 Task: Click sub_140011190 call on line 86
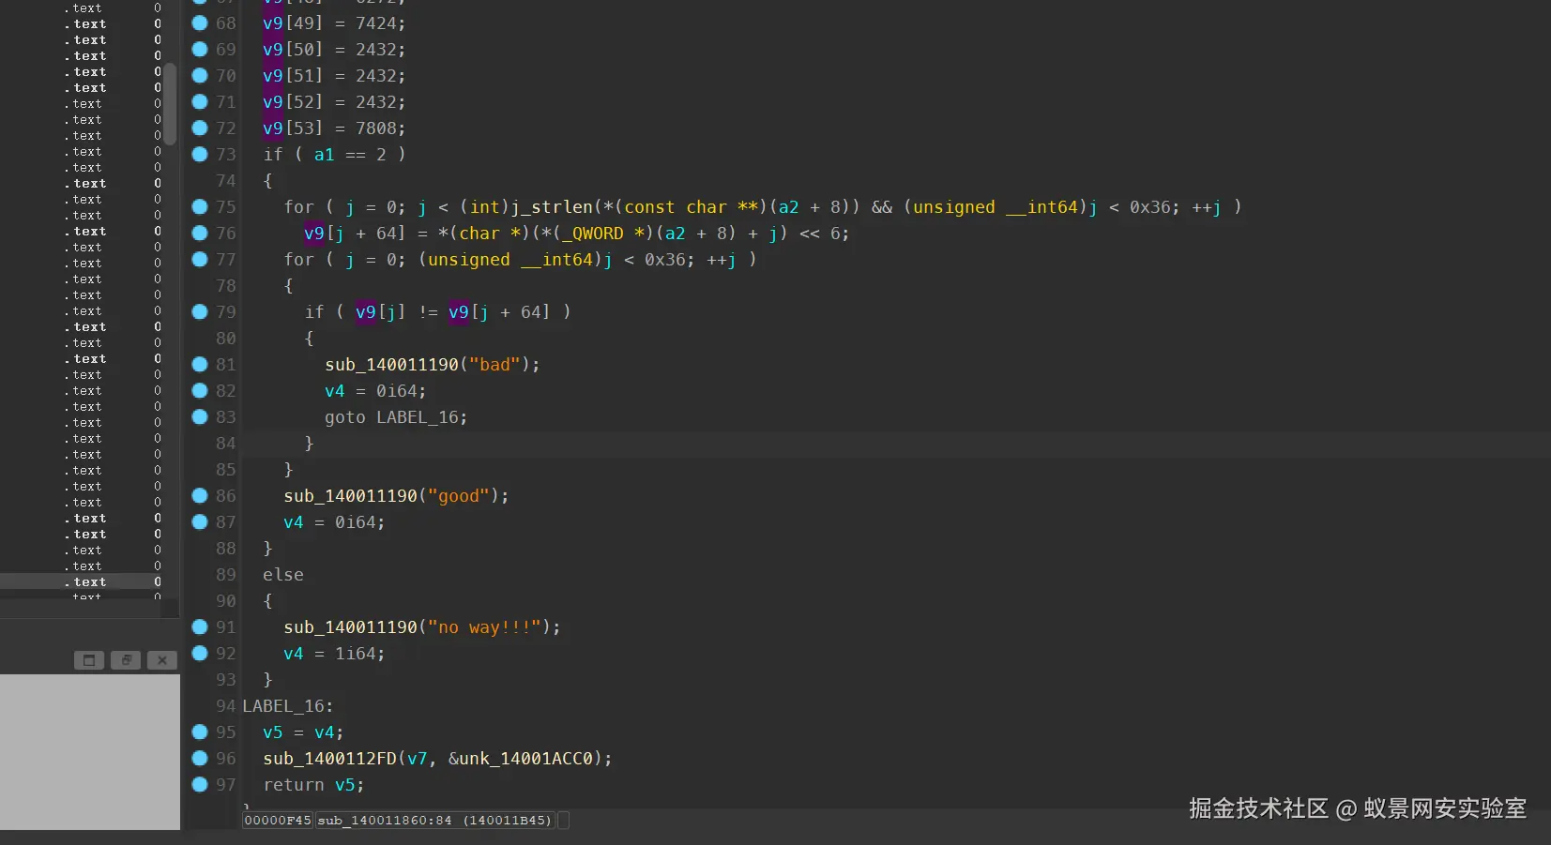pos(350,495)
